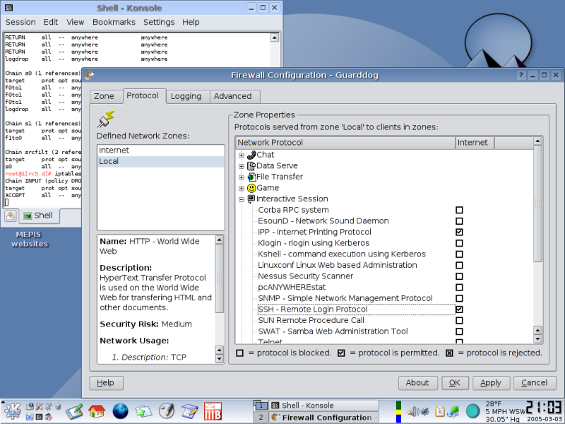
Task: Toggle the SSH - Remote Login Protocol checkbox
Action: (459, 310)
